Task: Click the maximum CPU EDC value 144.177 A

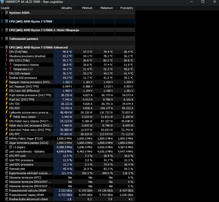Action: click(106, 108)
